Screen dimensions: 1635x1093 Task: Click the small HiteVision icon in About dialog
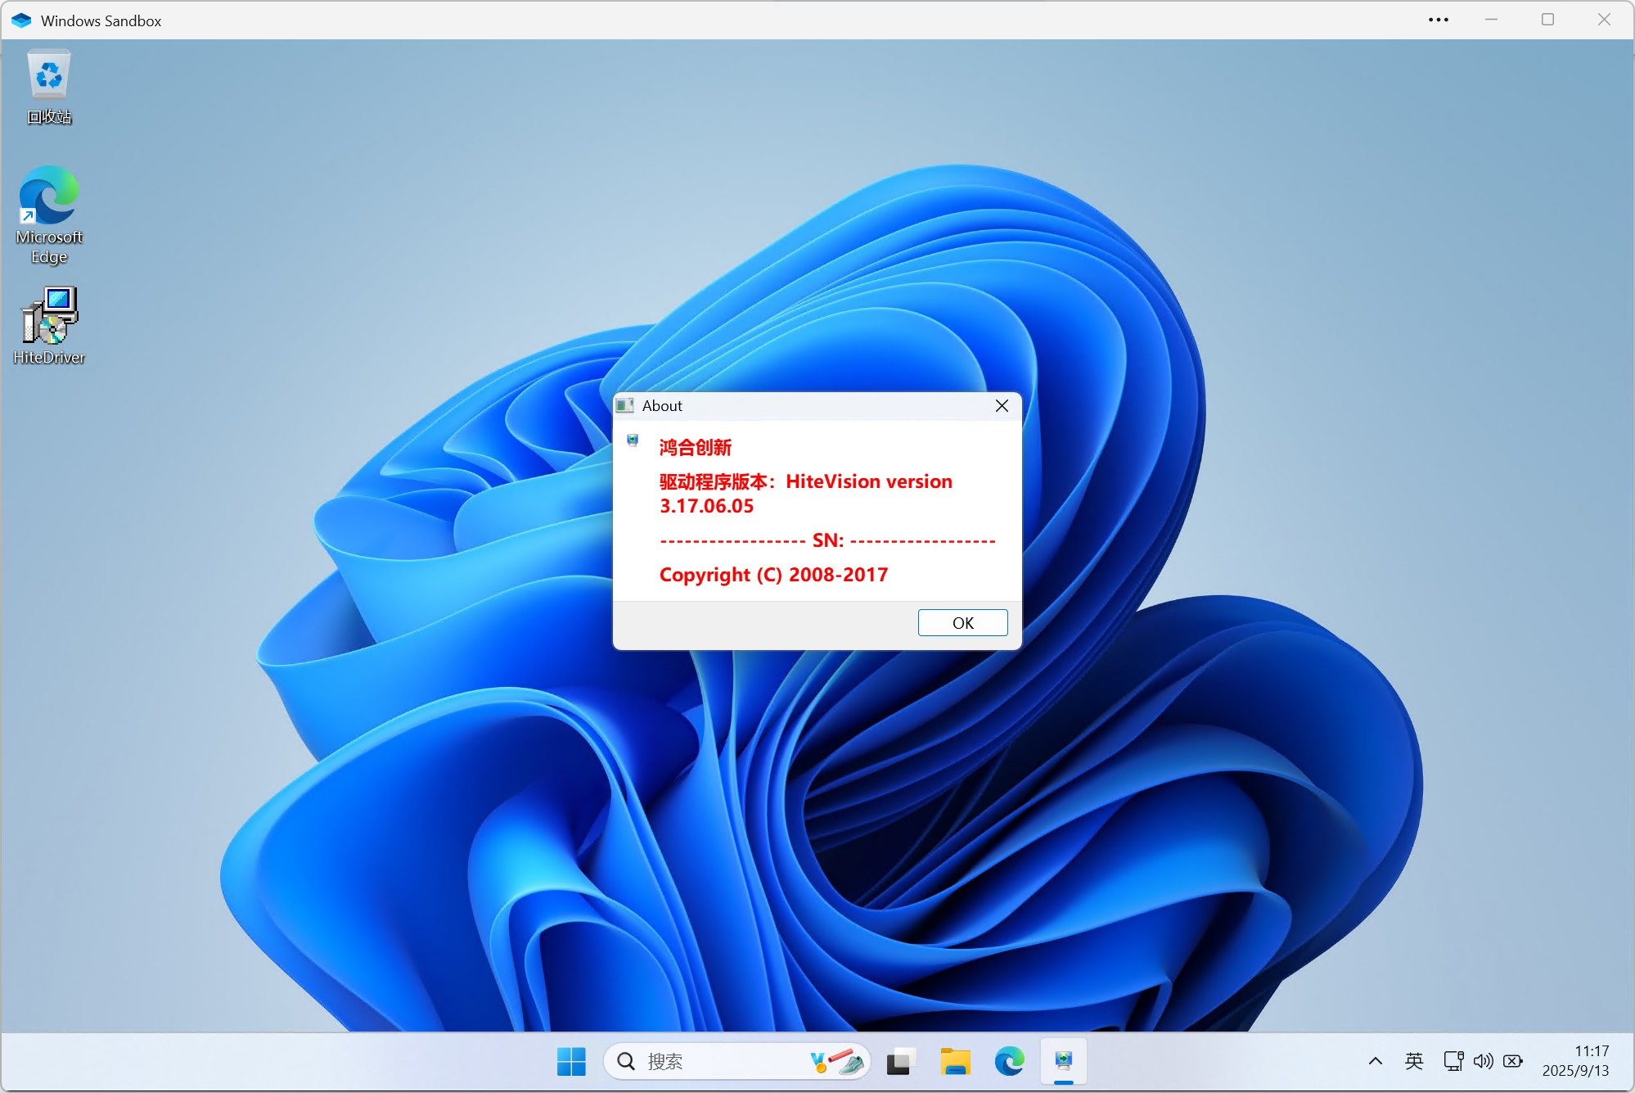633,440
